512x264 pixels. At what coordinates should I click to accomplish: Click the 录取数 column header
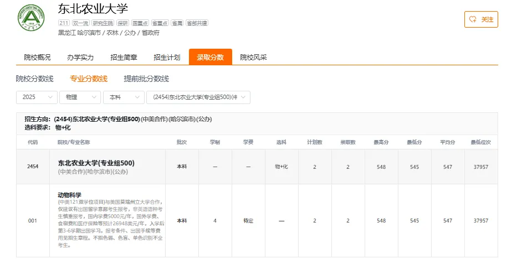click(x=348, y=142)
